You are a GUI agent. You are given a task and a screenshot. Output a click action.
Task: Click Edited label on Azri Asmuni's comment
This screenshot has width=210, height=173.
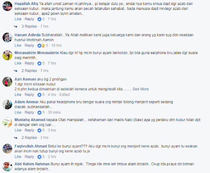tap(64, 95)
